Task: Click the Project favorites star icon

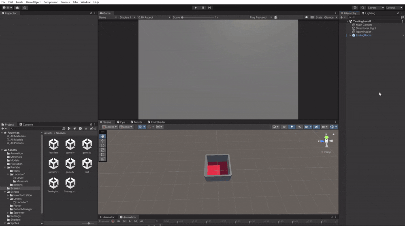Action: 86,128
